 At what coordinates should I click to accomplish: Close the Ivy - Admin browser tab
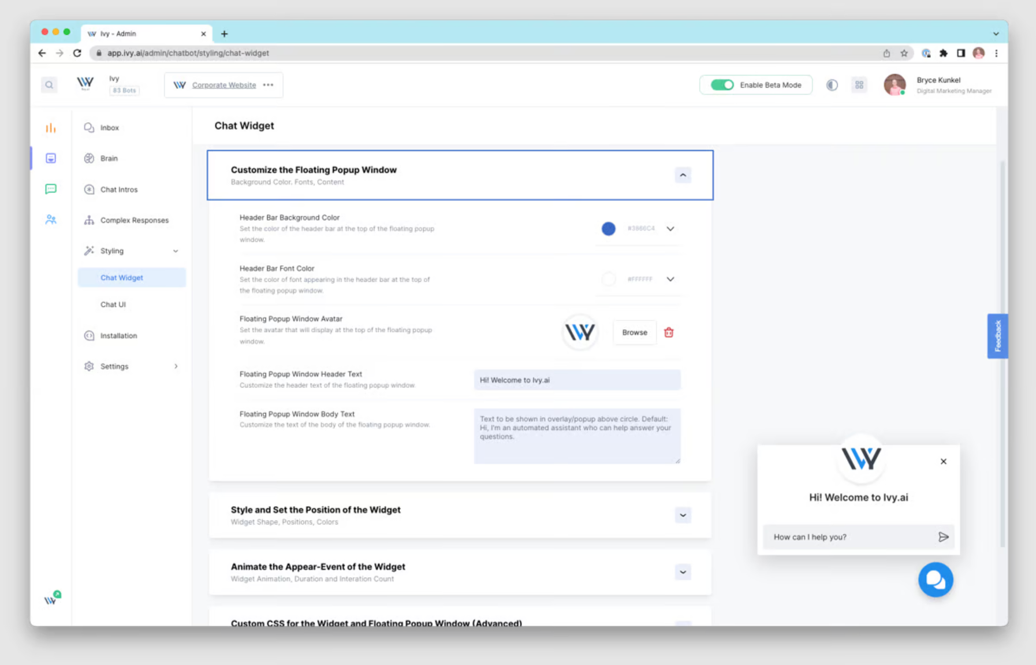203,34
